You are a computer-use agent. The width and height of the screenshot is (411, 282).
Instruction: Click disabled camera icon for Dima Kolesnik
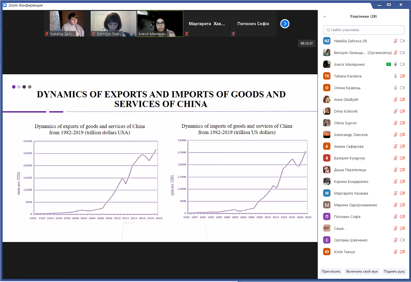402,111
